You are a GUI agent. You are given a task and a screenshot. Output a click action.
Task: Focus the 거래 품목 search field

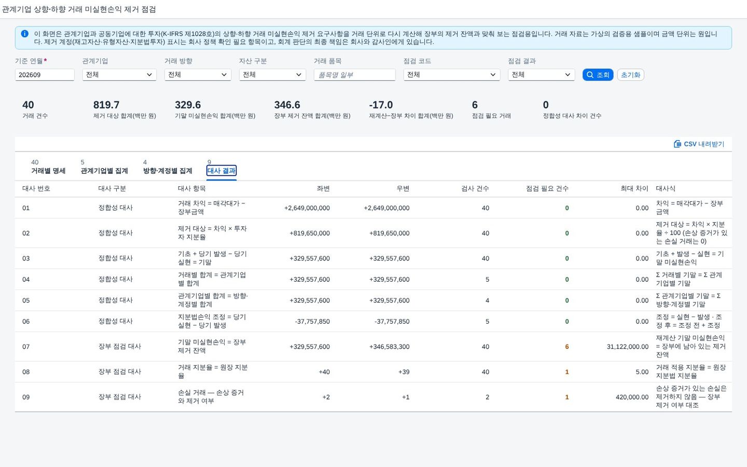[x=355, y=75]
